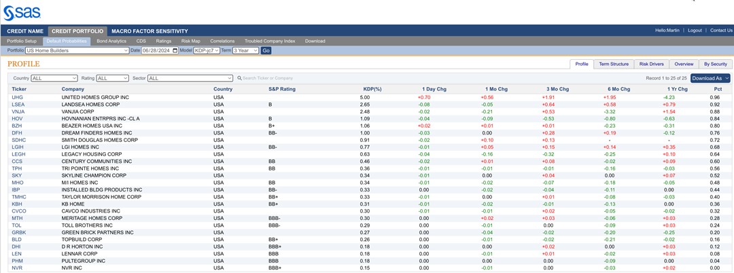Viewport: 734px width, 273px height.
Task: Click the Contact Us link
Action: coord(721,31)
